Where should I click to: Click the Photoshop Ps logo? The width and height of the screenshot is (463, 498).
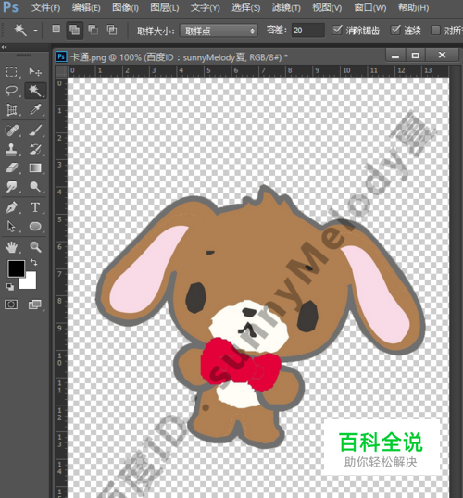(x=11, y=6)
